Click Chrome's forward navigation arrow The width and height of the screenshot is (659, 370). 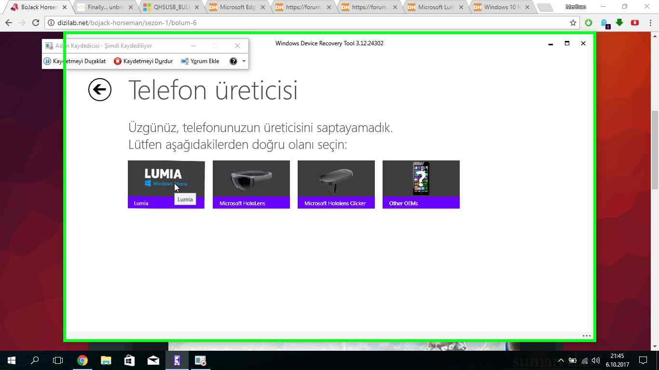pos(22,23)
